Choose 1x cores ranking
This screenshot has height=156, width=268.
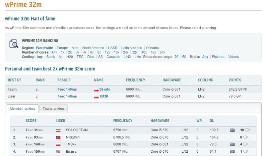click(62, 52)
